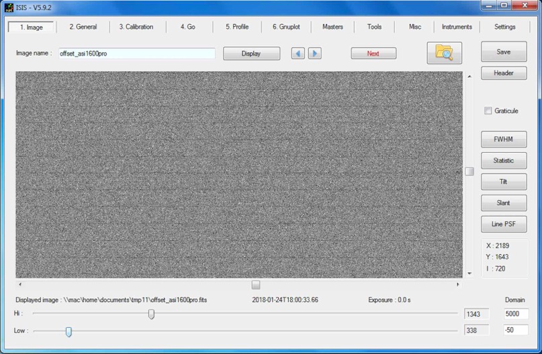The width and height of the screenshot is (542, 354).
Task: Click inside the displayed offset image
Action: click(x=239, y=174)
